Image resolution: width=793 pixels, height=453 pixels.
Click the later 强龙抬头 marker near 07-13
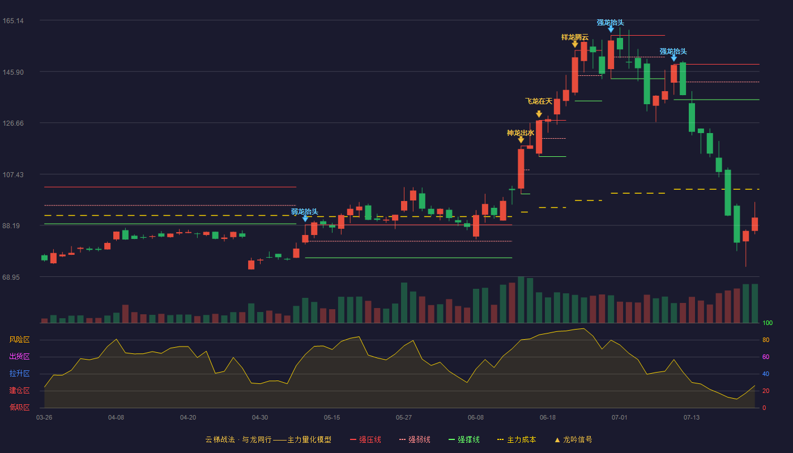pos(673,58)
